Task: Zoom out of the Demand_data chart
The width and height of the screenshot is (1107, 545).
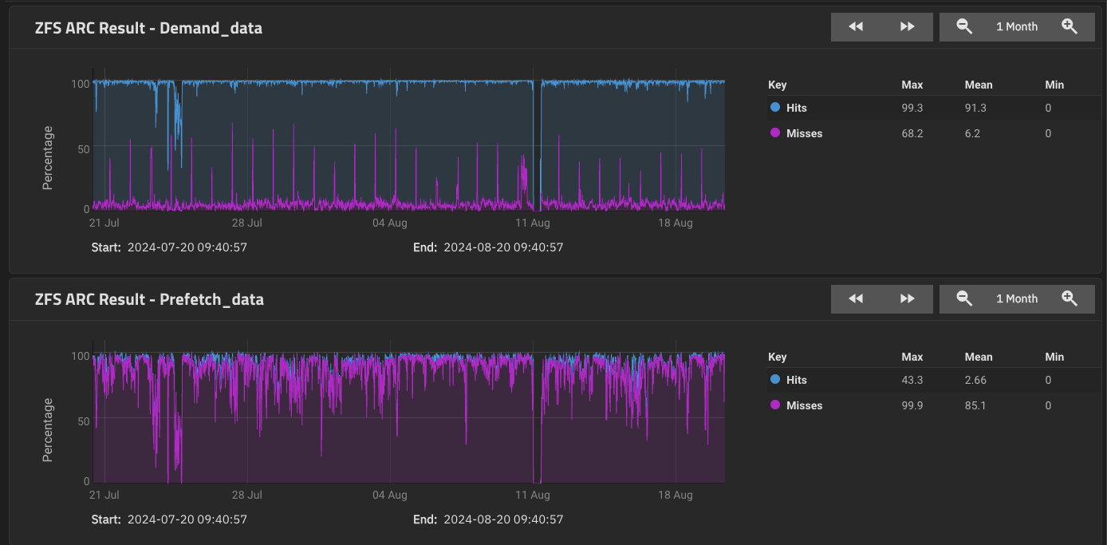Action: pos(963,26)
